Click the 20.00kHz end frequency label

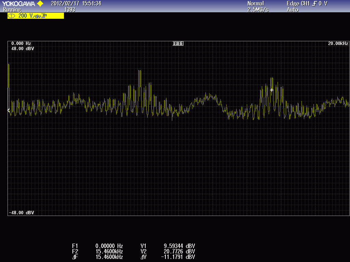click(338, 43)
